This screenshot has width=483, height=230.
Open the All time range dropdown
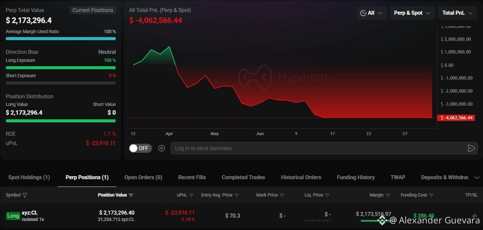tap(372, 13)
